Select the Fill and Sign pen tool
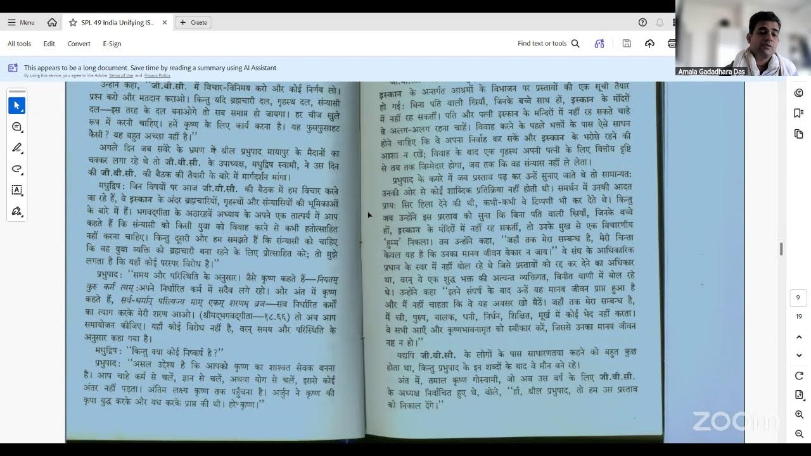811x456 pixels. click(17, 211)
